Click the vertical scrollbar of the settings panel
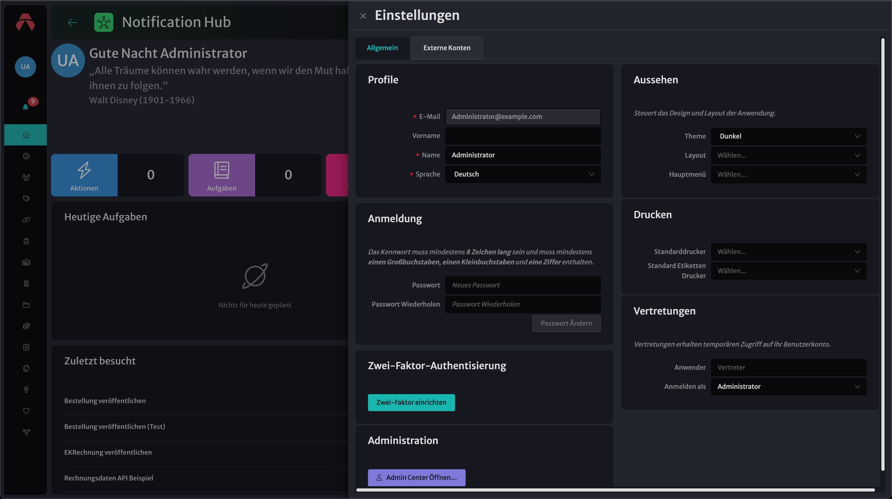 [x=883, y=255]
